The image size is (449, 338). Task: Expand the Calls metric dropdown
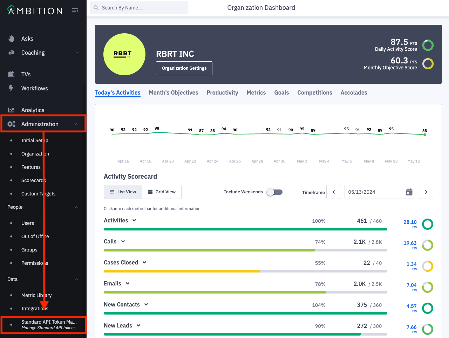coord(123,241)
